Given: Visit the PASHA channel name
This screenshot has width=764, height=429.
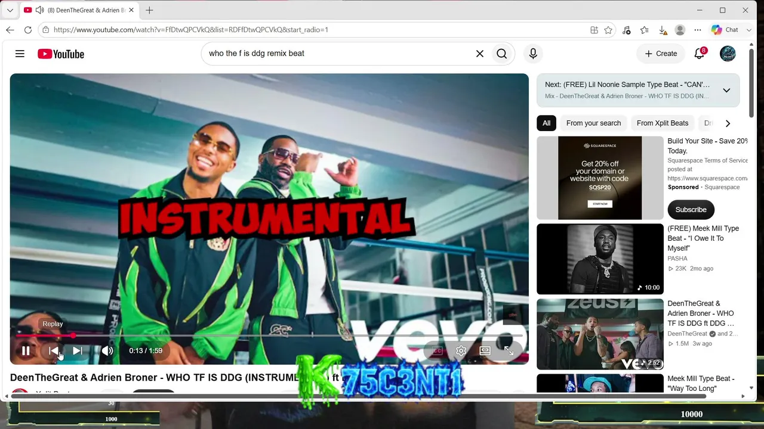Looking at the screenshot, I should pyautogui.click(x=677, y=259).
